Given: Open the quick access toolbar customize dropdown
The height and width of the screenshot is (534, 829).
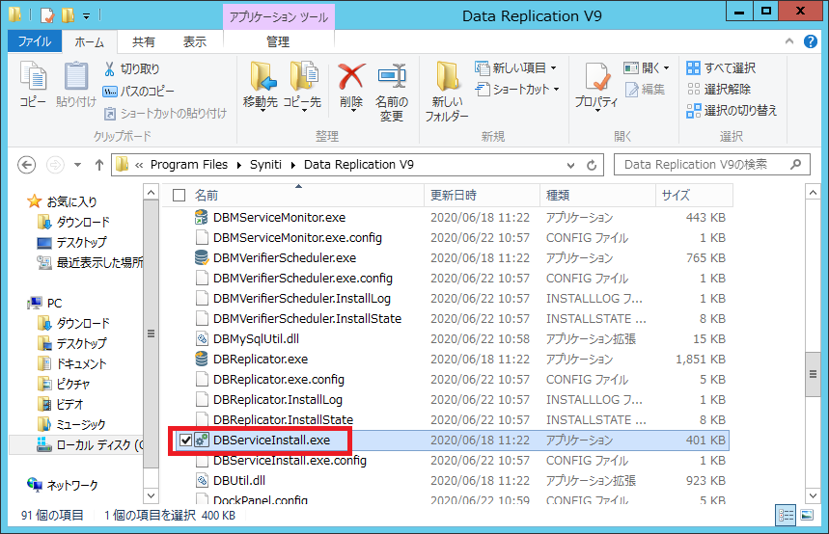Looking at the screenshot, I should [86, 16].
